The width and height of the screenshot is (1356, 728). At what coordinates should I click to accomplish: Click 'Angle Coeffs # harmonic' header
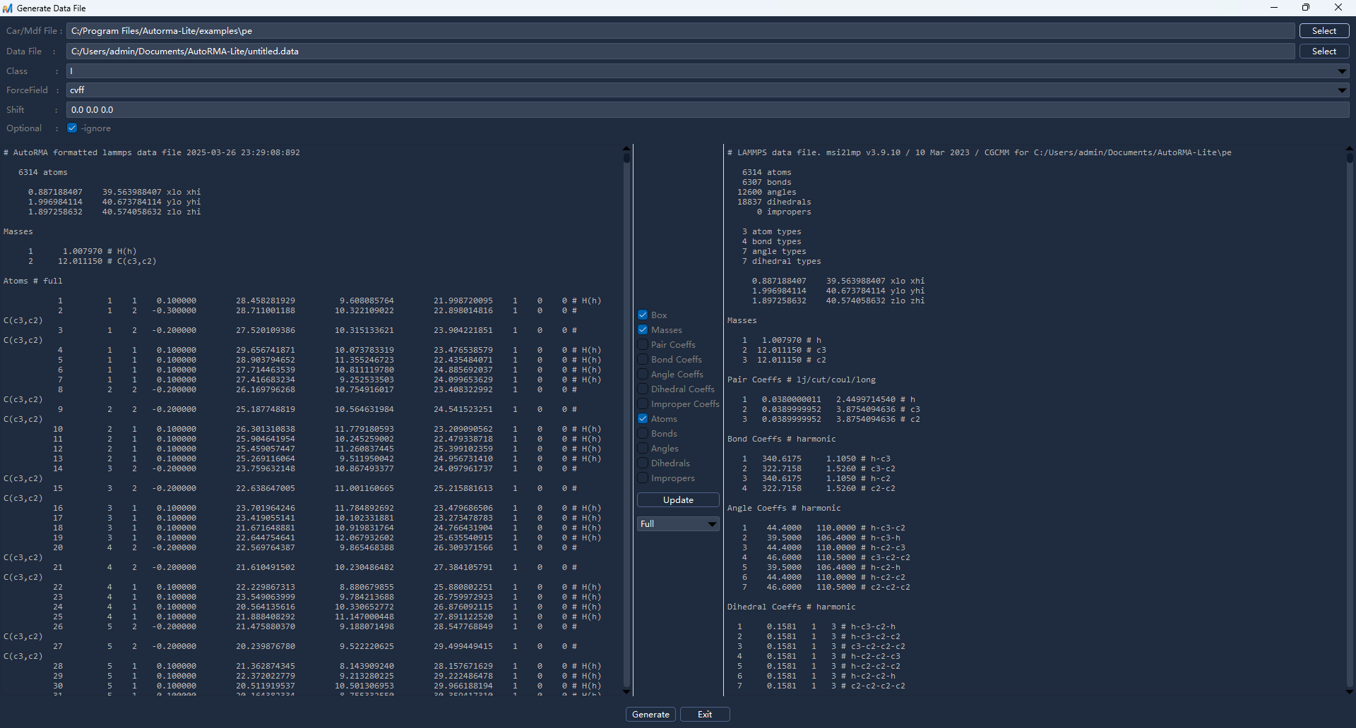[x=784, y=508]
